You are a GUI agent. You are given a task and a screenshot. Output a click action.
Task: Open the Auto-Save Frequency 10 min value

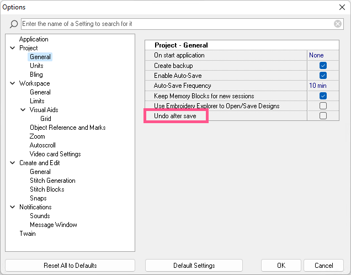pyautogui.click(x=318, y=86)
